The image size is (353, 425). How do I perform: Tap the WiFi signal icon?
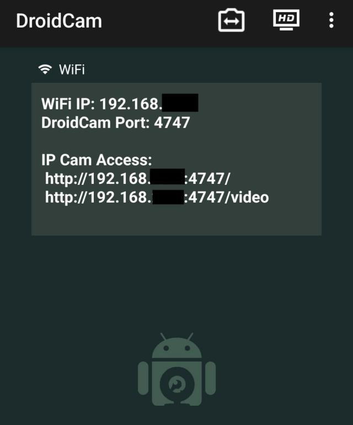45,70
